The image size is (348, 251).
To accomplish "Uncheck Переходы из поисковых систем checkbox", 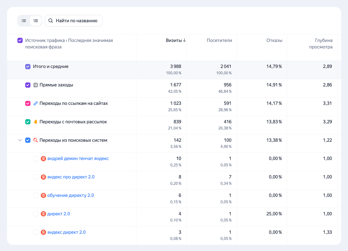I will pyautogui.click(x=28, y=140).
